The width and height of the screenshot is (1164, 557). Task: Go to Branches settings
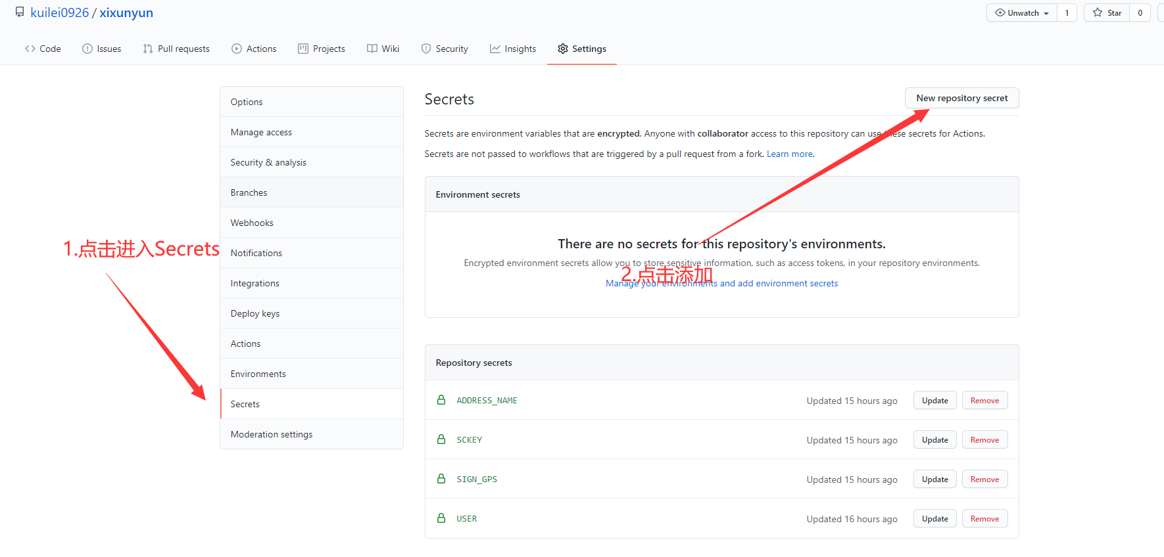point(312,192)
